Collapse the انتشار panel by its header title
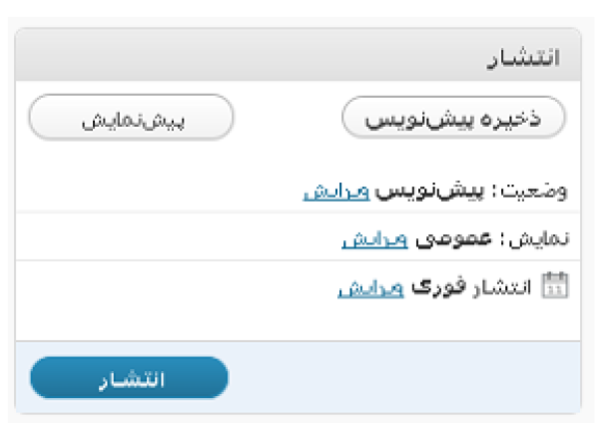The image size is (614, 427). click(523, 58)
